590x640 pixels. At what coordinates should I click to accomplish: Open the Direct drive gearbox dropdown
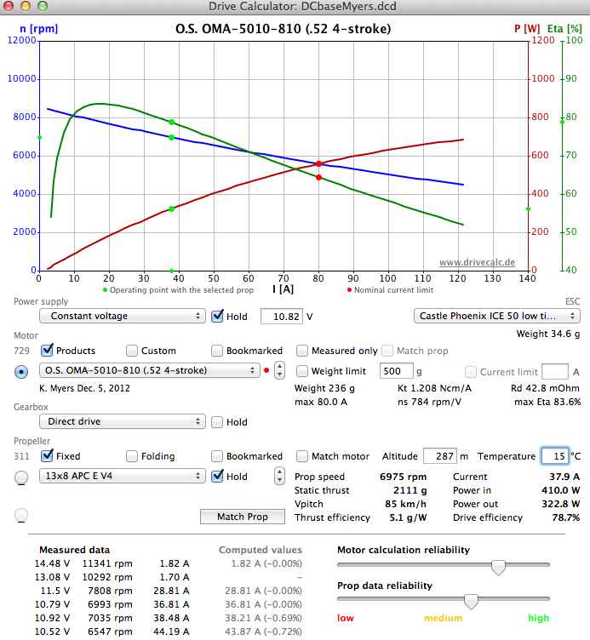pos(122,421)
